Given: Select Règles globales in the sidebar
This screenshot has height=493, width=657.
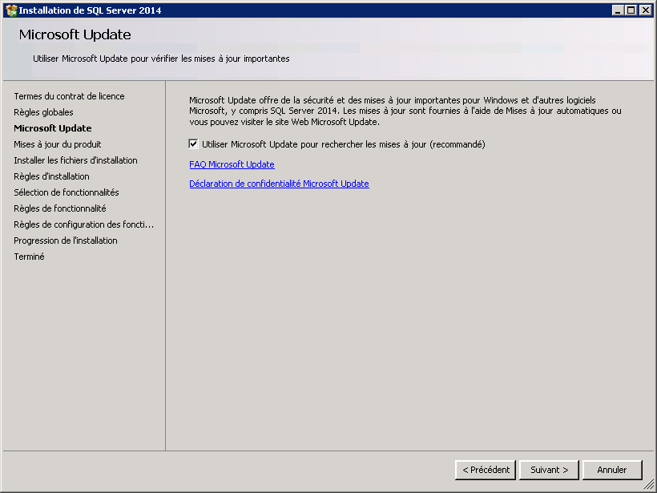Looking at the screenshot, I should pyautogui.click(x=43, y=112).
